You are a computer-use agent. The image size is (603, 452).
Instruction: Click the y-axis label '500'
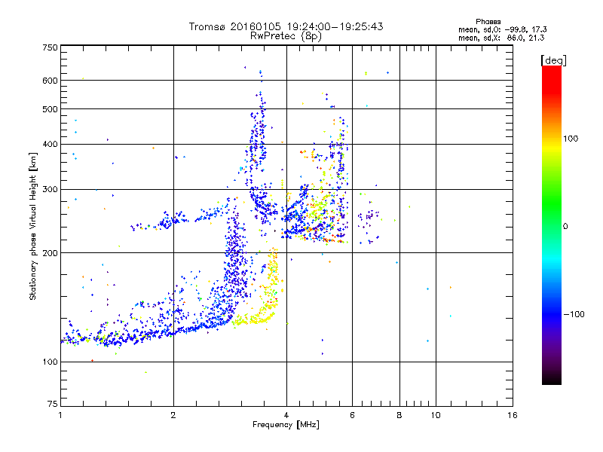(50, 109)
